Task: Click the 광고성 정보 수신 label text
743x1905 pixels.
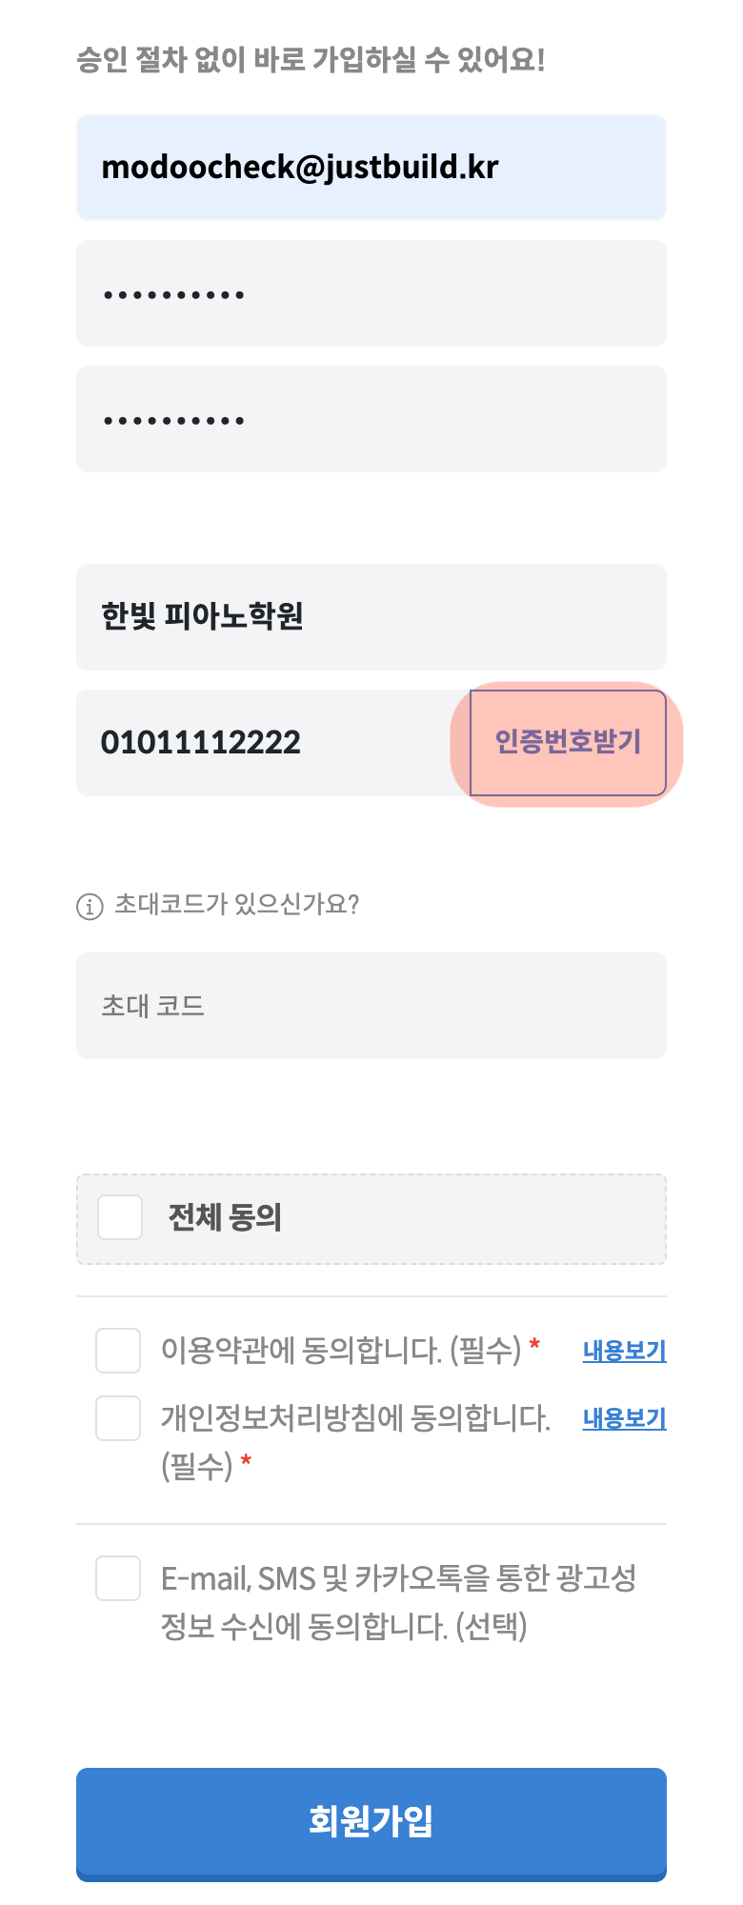Action: pyautogui.click(x=398, y=1602)
